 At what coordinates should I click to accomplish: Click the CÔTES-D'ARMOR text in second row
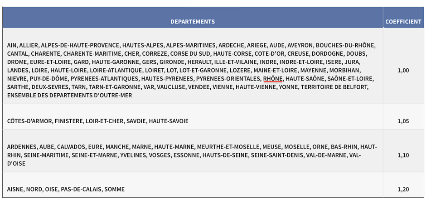29,121
